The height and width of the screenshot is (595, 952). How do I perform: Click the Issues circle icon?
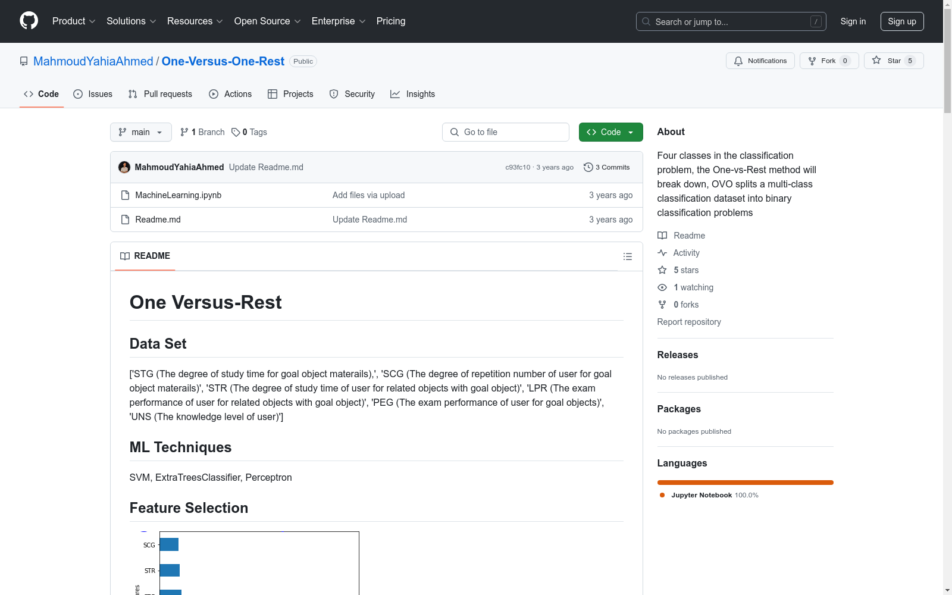(x=78, y=94)
